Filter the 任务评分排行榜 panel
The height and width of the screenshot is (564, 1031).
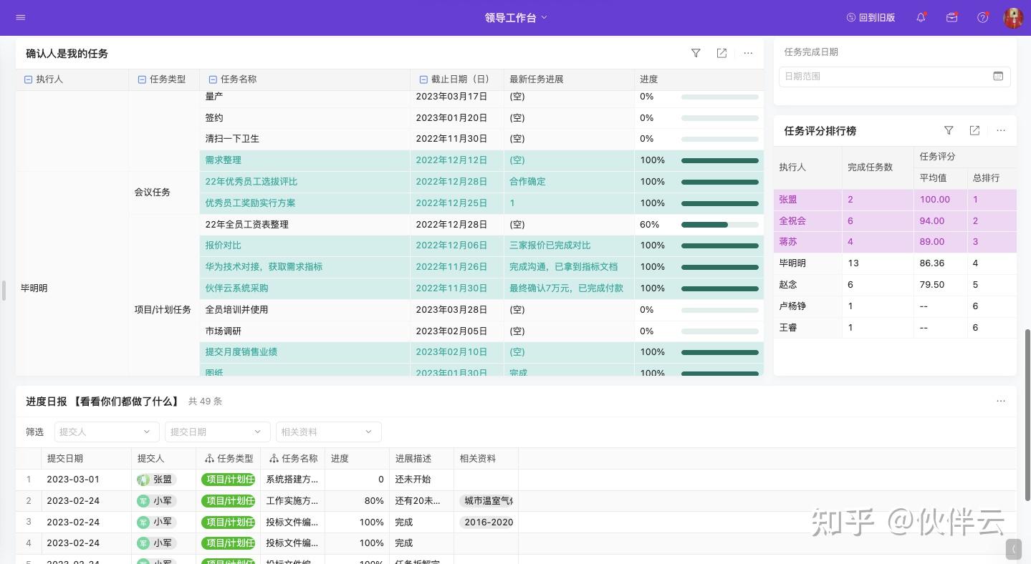pyautogui.click(x=949, y=130)
